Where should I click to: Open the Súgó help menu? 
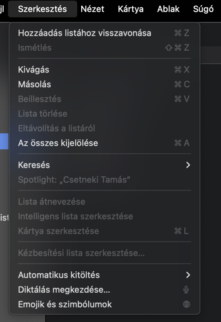(203, 9)
